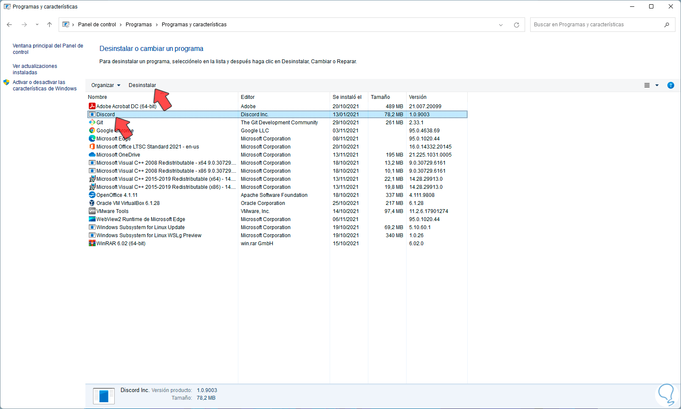This screenshot has height=409, width=681.
Task: Click publisher win.rar GmbH
Action: [257, 243]
